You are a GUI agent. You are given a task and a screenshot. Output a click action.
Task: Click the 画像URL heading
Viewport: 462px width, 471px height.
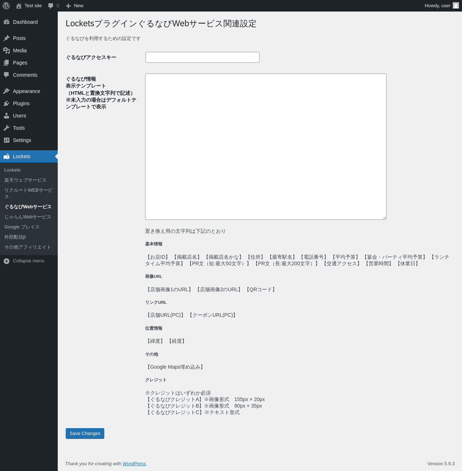(154, 276)
